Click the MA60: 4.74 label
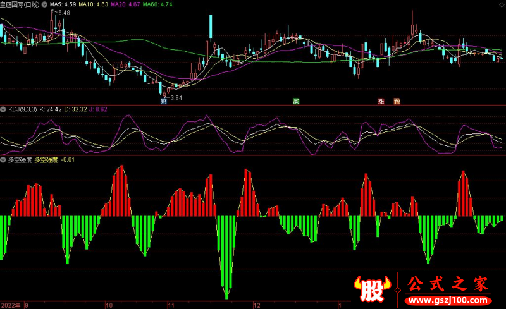 pos(157,4)
